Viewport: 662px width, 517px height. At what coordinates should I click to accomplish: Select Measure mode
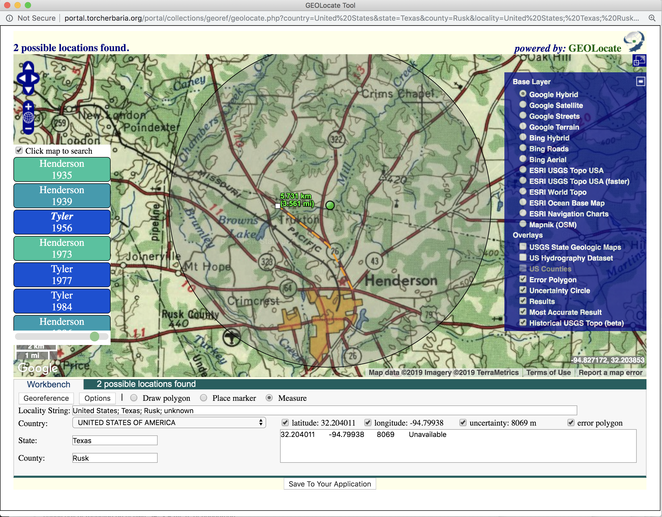pyautogui.click(x=269, y=398)
